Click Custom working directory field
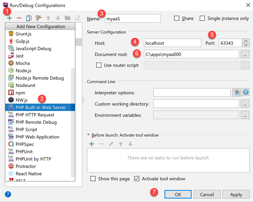Viewport: 253px width, 202px height. click(196, 104)
